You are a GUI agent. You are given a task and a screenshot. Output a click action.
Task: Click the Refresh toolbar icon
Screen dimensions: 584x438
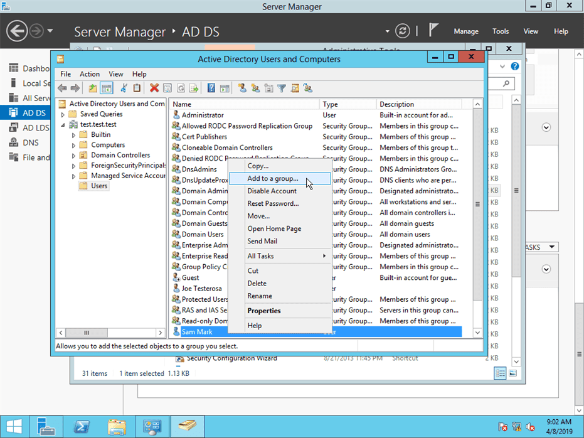[x=181, y=88]
